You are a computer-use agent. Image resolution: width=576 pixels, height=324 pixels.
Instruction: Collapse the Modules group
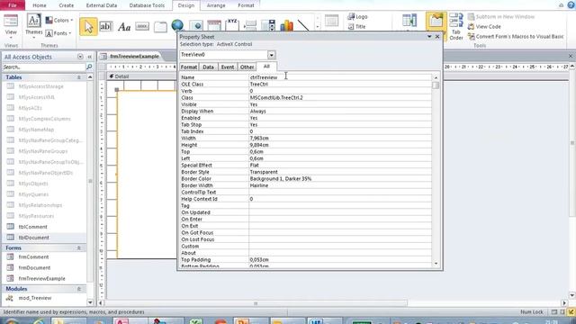click(x=78, y=289)
